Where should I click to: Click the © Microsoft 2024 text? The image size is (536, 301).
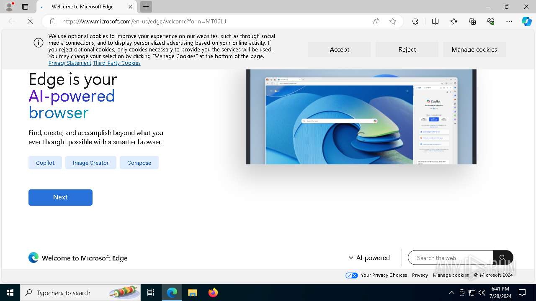click(x=494, y=275)
